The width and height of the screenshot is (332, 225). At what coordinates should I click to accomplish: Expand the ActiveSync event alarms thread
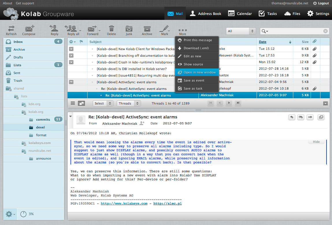pyautogui.click(x=71, y=82)
